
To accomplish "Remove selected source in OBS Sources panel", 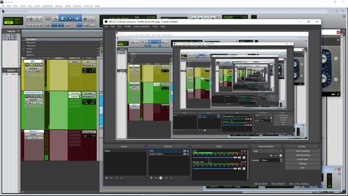I will (156, 178).
